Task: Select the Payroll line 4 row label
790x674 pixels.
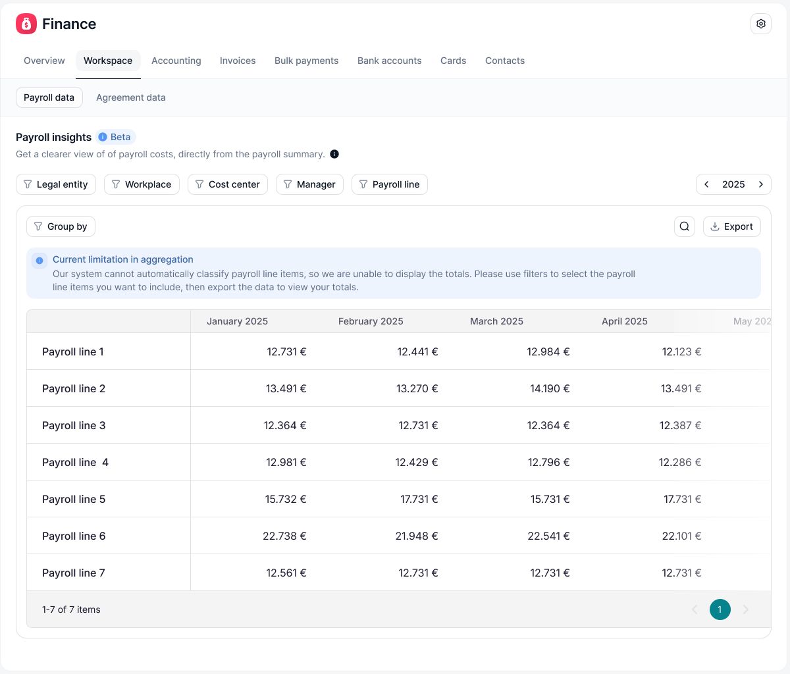Action: click(75, 462)
